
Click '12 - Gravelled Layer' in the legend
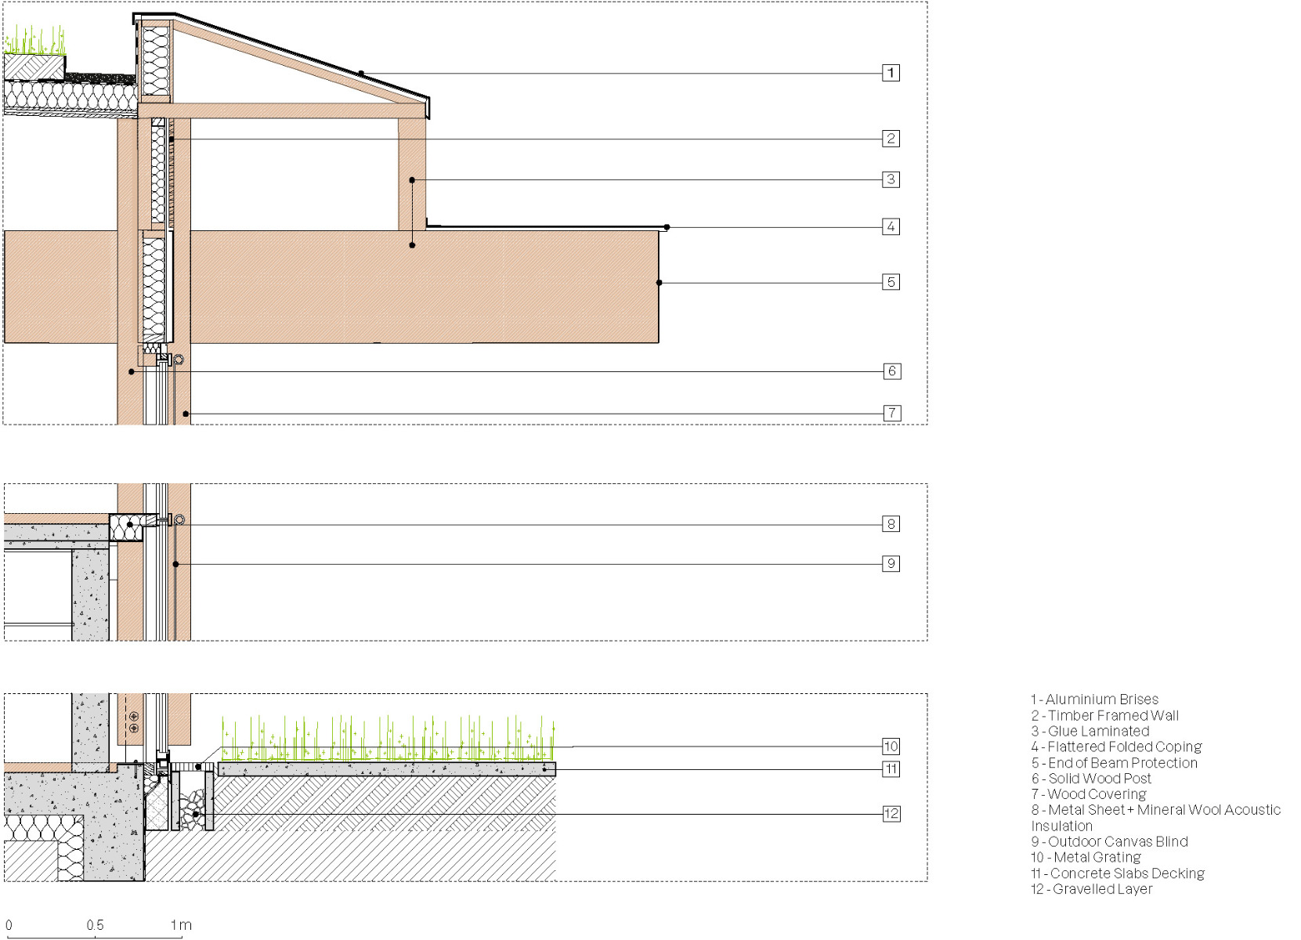[1091, 889]
